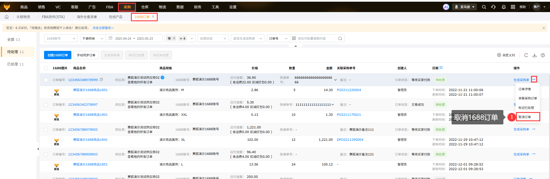This screenshot has height=179, width=550.
Task: Open the notification bell
Action: coord(503,7)
